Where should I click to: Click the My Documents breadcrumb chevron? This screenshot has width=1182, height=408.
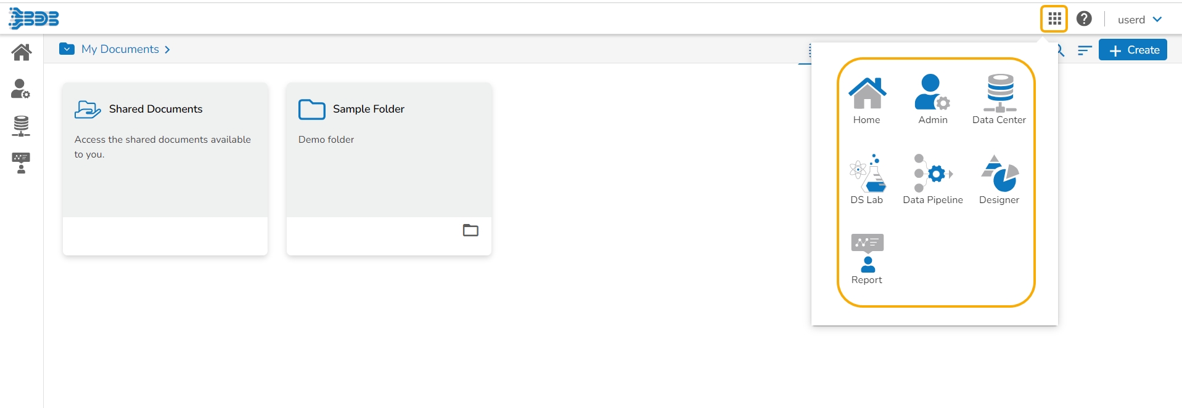pos(167,50)
